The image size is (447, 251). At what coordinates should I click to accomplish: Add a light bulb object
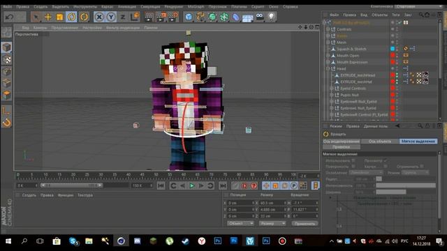[x=272, y=17]
